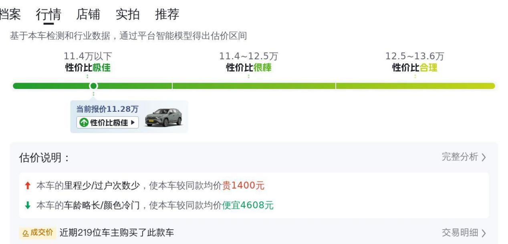The width and height of the screenshot is (508, 244).
Task: Click the circular marker on price bar
Action: (93, 86)
